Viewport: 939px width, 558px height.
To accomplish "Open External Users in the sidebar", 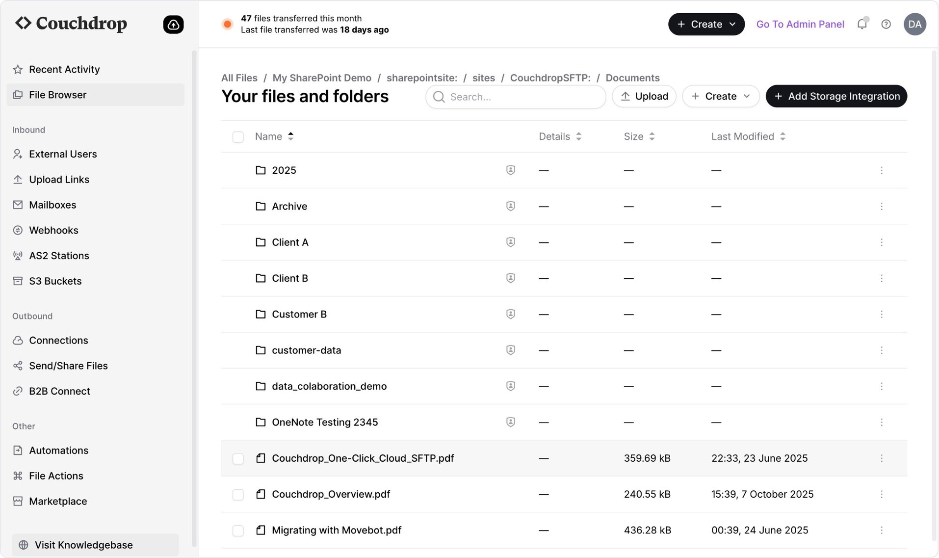I will pyautogui.click(x=96, y=154).
